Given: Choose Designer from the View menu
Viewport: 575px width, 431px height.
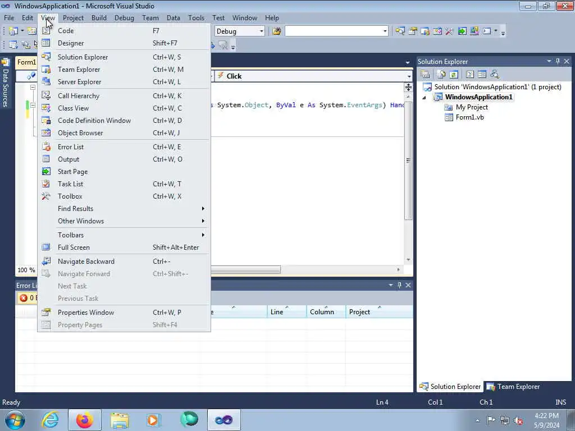Looking at the screenshot, I should point(124,43).
